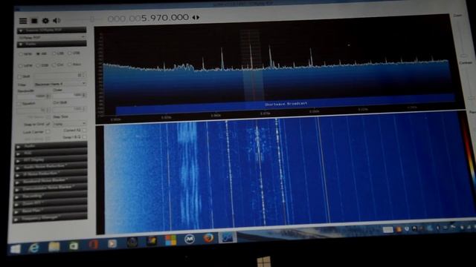
Task: Expand the Audio Noise Reduction panel
Action: (51, 166)
